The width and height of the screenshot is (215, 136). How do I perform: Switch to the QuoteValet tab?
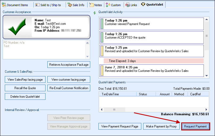tap(153, 5)
